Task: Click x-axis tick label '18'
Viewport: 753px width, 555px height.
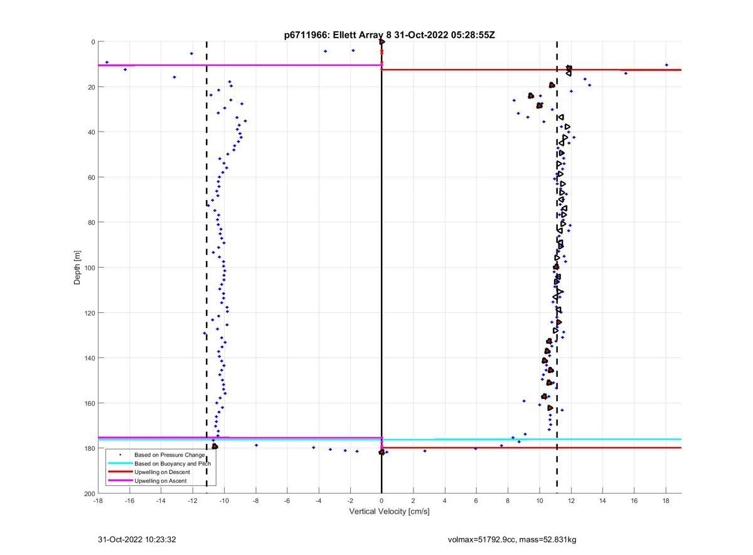Action: [666, 501]
